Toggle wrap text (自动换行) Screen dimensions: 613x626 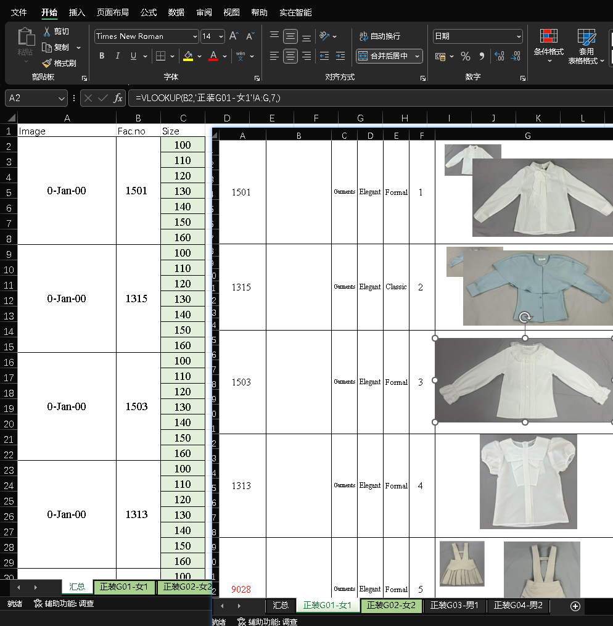coord(380,36)
